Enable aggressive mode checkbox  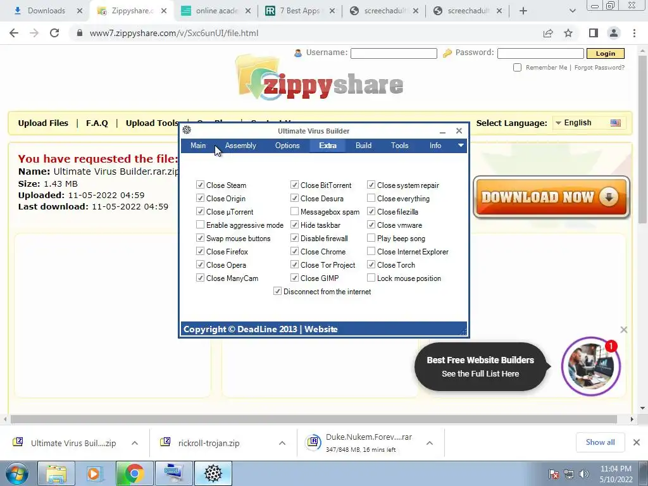click(200, 225)
